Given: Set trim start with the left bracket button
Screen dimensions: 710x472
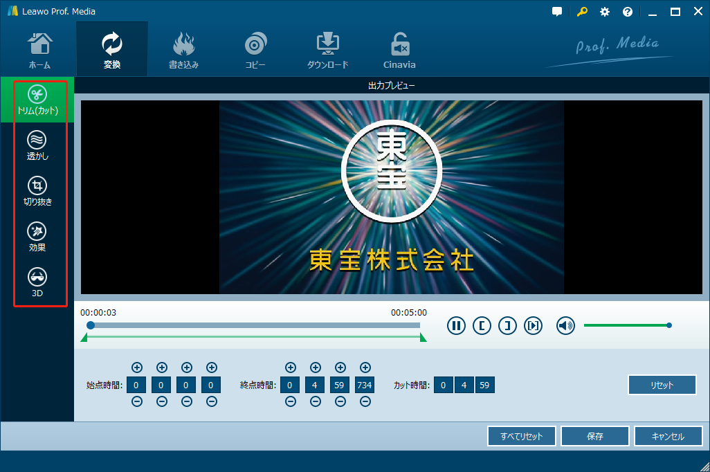Looking at the screenshot, I should (x=482, y=326).
